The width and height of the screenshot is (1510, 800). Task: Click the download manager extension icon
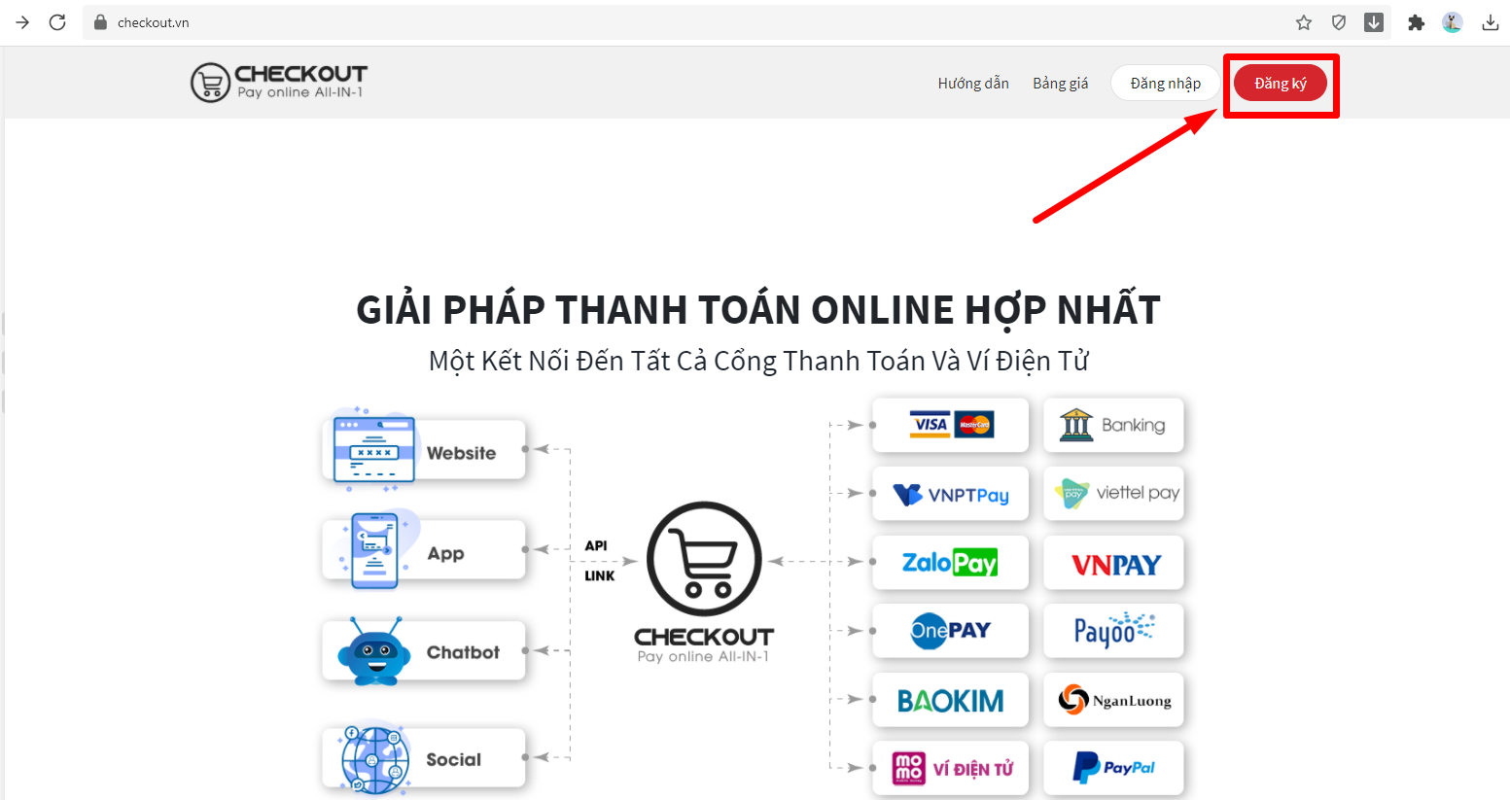[1374, 22]
